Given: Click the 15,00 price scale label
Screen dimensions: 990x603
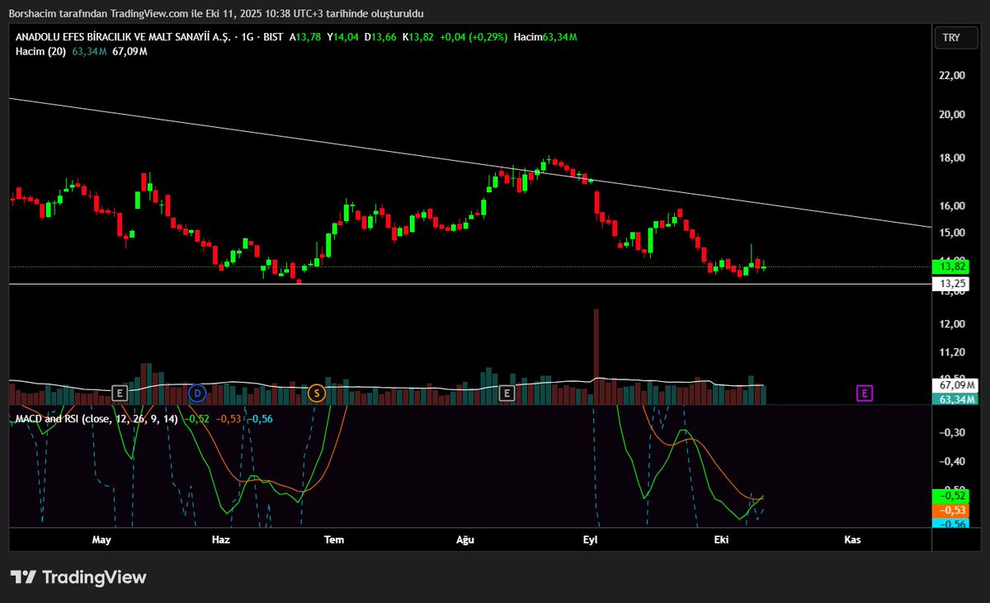Looking at the screenshot, I should point(952,233).
